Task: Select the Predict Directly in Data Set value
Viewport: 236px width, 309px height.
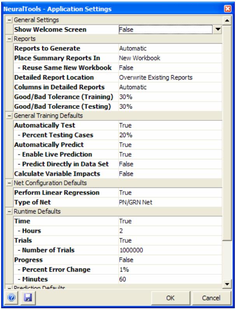Action: click(x=170, y=164)
